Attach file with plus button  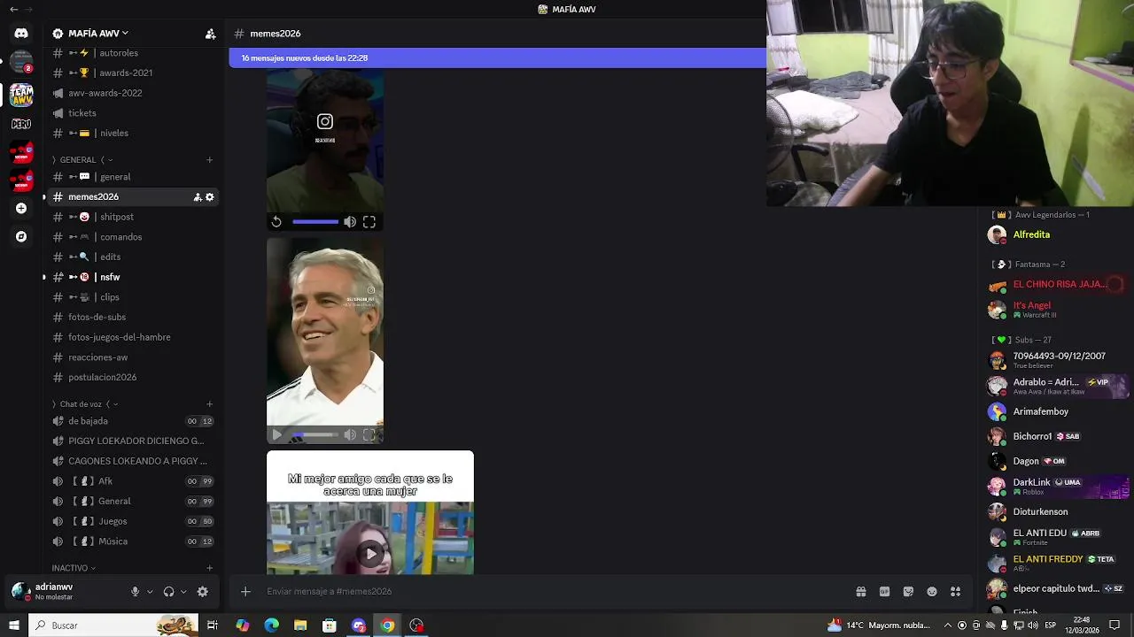pyautogui.click(x=245, y=592)
